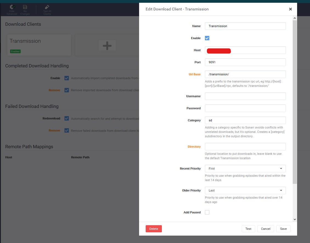Click the Save button

coord(283,229)
